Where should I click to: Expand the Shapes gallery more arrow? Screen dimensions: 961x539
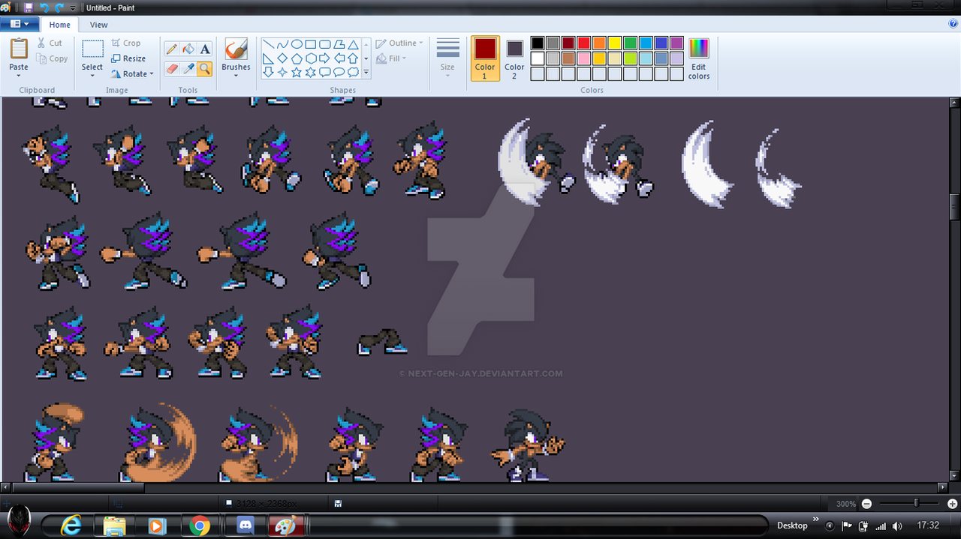tap(366, 73)
